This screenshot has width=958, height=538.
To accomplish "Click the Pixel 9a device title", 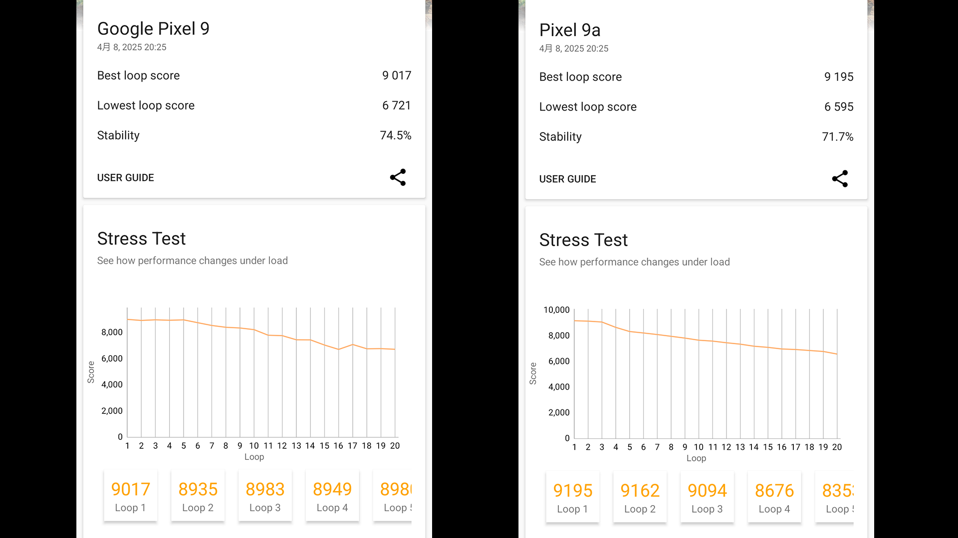I will pyautogui.click(x=570, y=30).
